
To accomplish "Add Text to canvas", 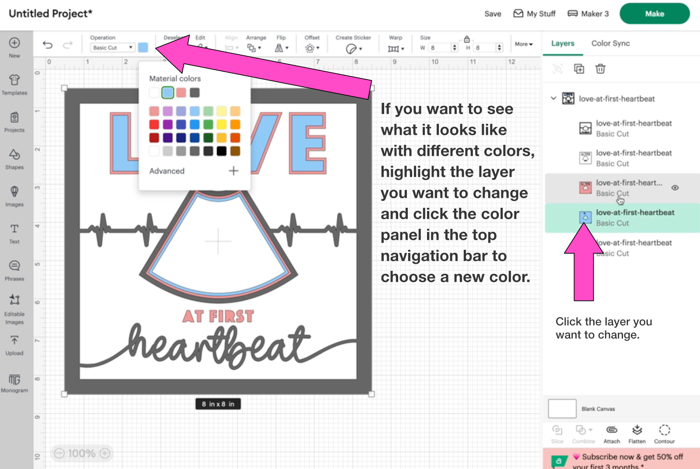I will tap(14, 233).
